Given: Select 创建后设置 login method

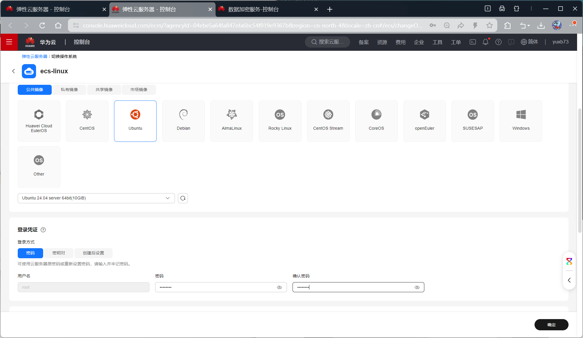Looking at the screenshot, I should (93, 253).
